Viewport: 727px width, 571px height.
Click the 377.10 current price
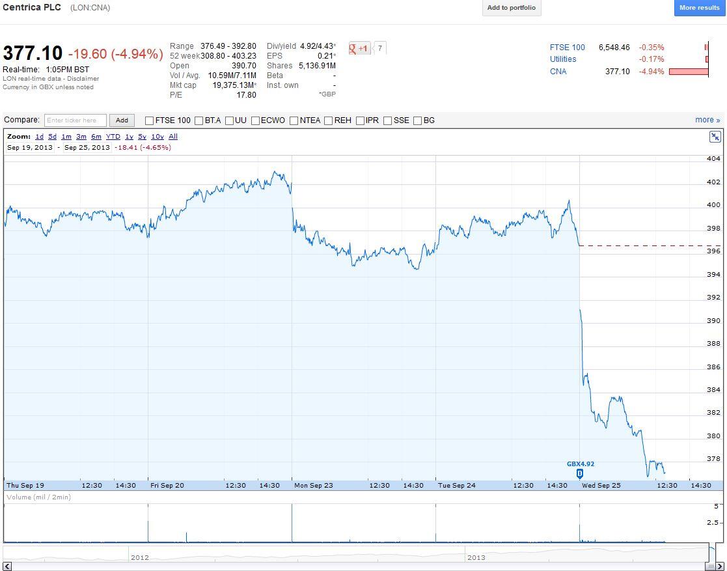coord(33,53)
